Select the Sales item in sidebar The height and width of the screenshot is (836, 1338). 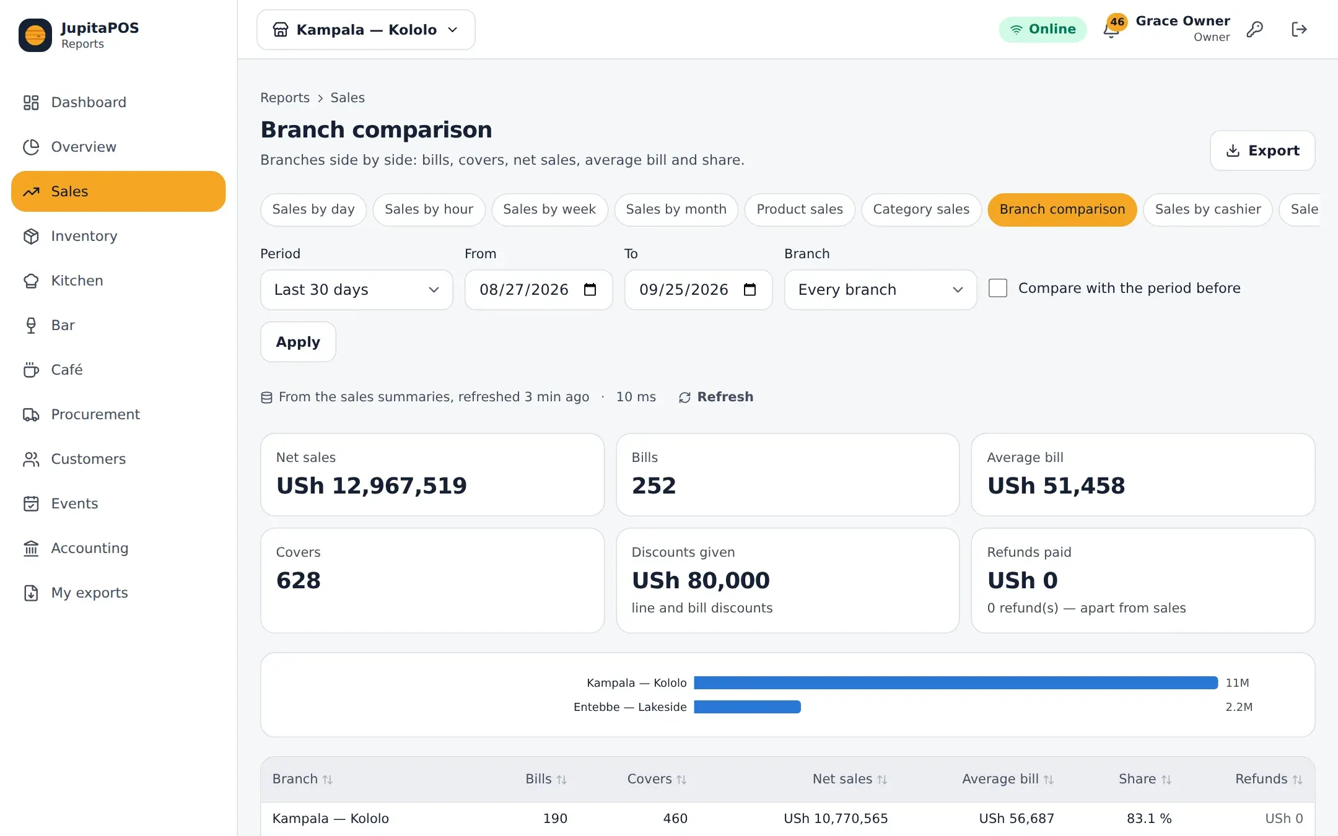click(x=118, y=191)
